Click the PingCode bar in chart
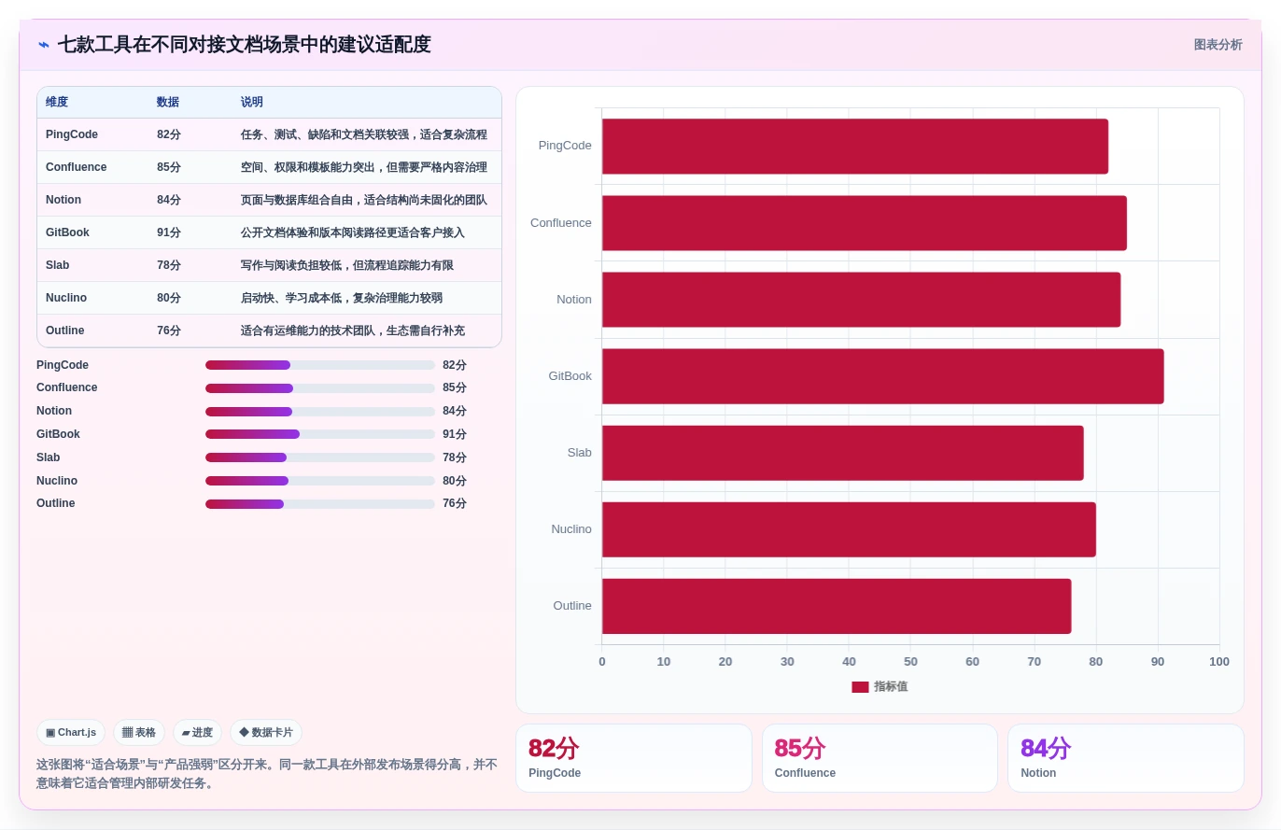Image resolution: width=1281 pixels, height=830 pixels. (855, 147)
